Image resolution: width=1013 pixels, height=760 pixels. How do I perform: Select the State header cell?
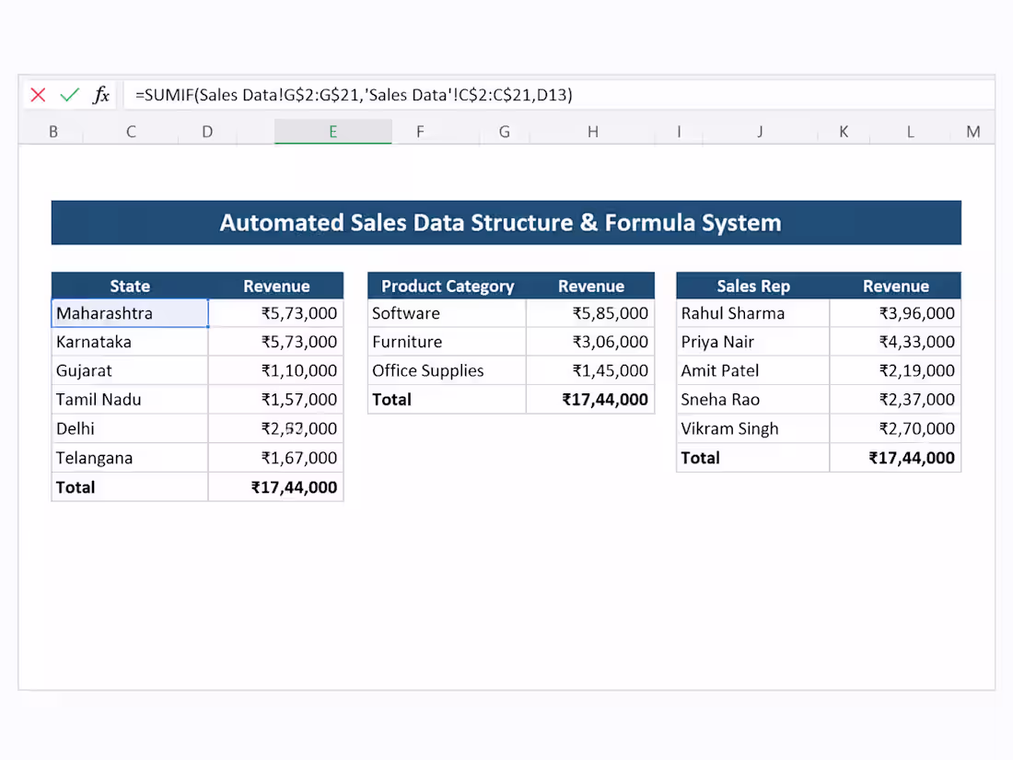(x=130, y=286)
